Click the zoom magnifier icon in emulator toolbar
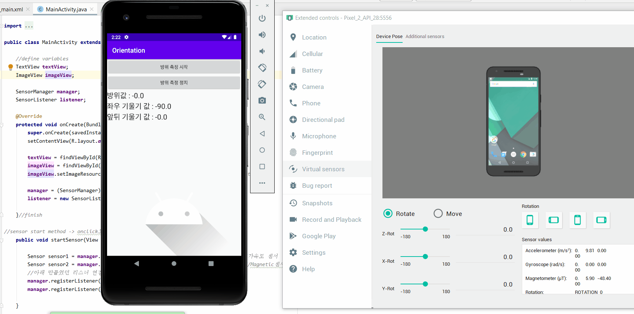Screen dimensions: 634x314 tap(262, 117)
